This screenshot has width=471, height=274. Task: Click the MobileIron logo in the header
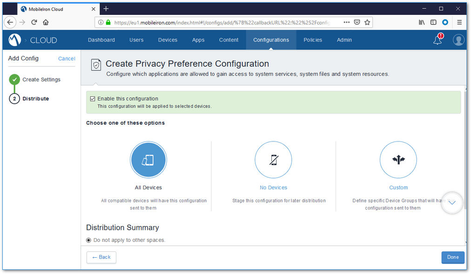[14, 40]
